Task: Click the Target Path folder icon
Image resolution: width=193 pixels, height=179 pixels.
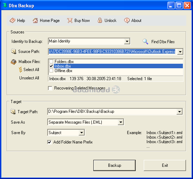Action: click(x=13, y=111)
